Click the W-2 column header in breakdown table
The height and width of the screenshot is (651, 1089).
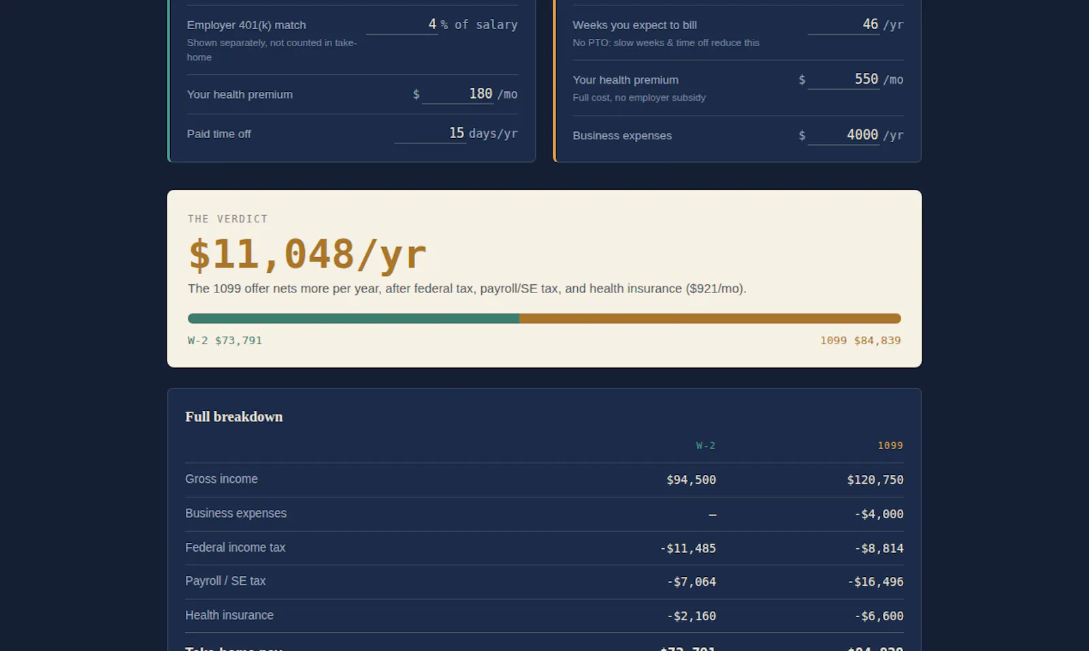pos(706,446)
